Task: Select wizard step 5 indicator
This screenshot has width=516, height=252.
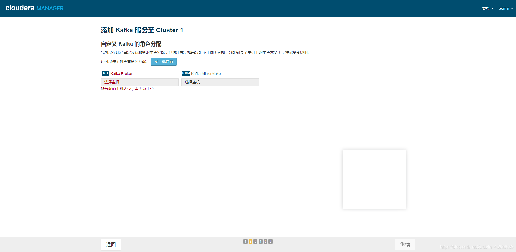Action: pos(265,242)
